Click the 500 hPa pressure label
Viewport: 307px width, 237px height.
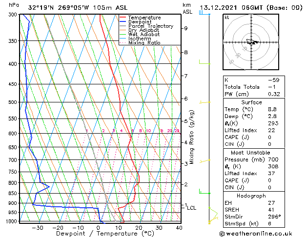14,102
